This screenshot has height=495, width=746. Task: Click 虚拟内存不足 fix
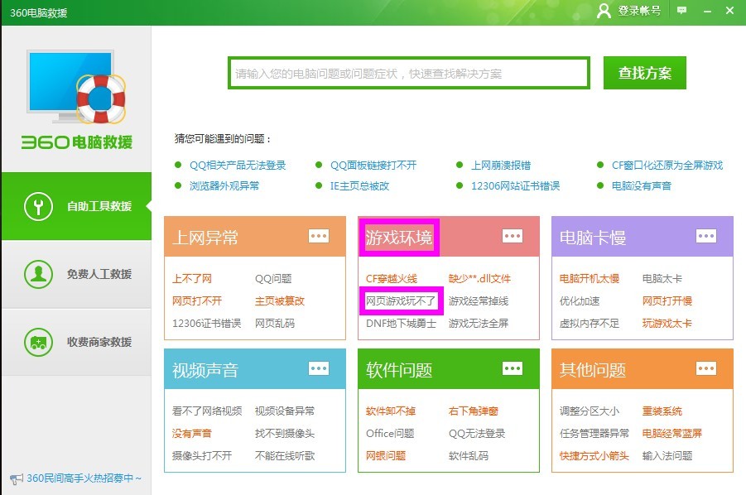[590, 324]
